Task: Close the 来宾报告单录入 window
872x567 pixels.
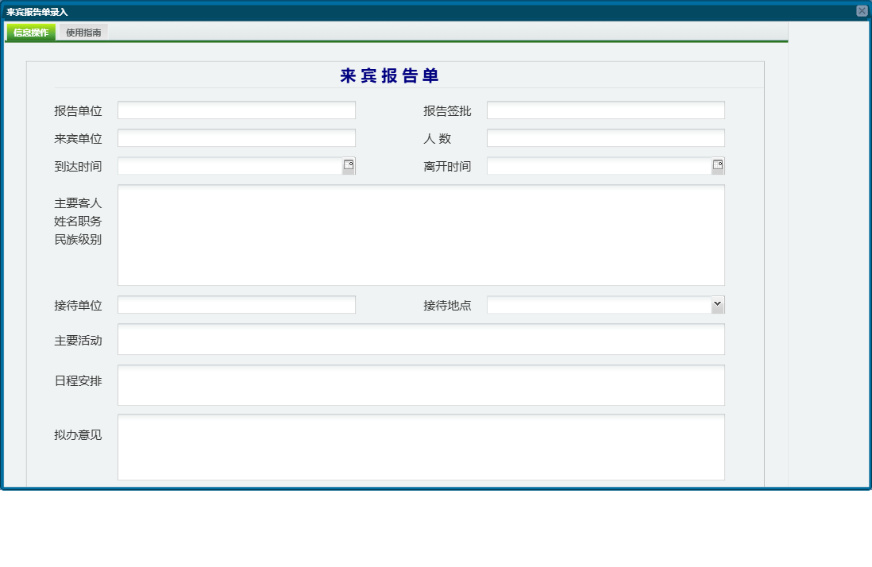Action: (862, 11)
